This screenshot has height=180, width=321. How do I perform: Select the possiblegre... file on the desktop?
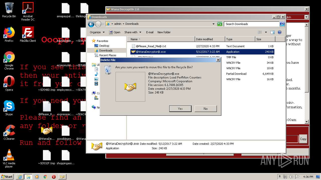click(65, 132)
